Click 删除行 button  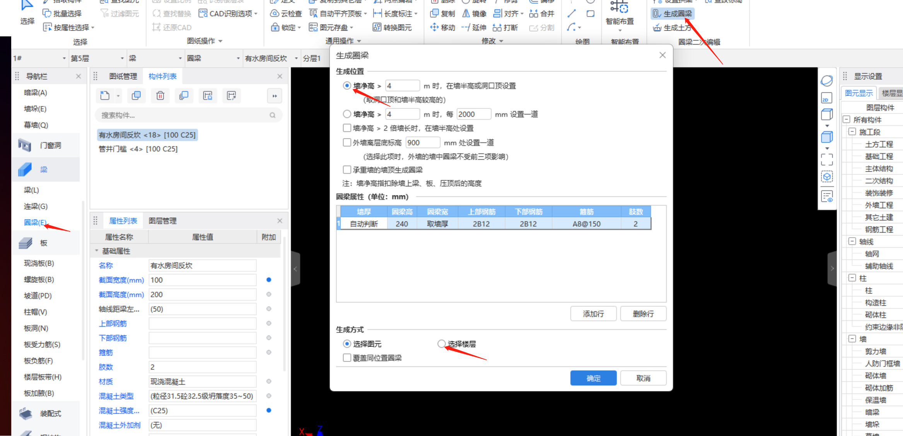pyautogui.click(x=644, y=314)
